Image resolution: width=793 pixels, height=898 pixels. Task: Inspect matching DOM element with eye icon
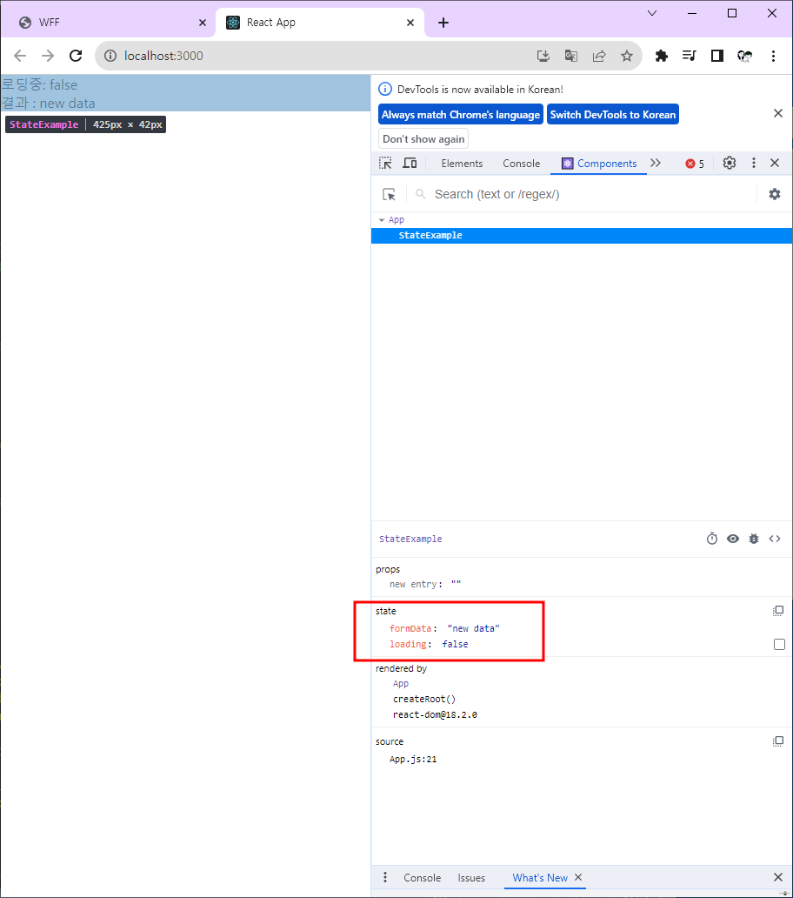[733, 539]
